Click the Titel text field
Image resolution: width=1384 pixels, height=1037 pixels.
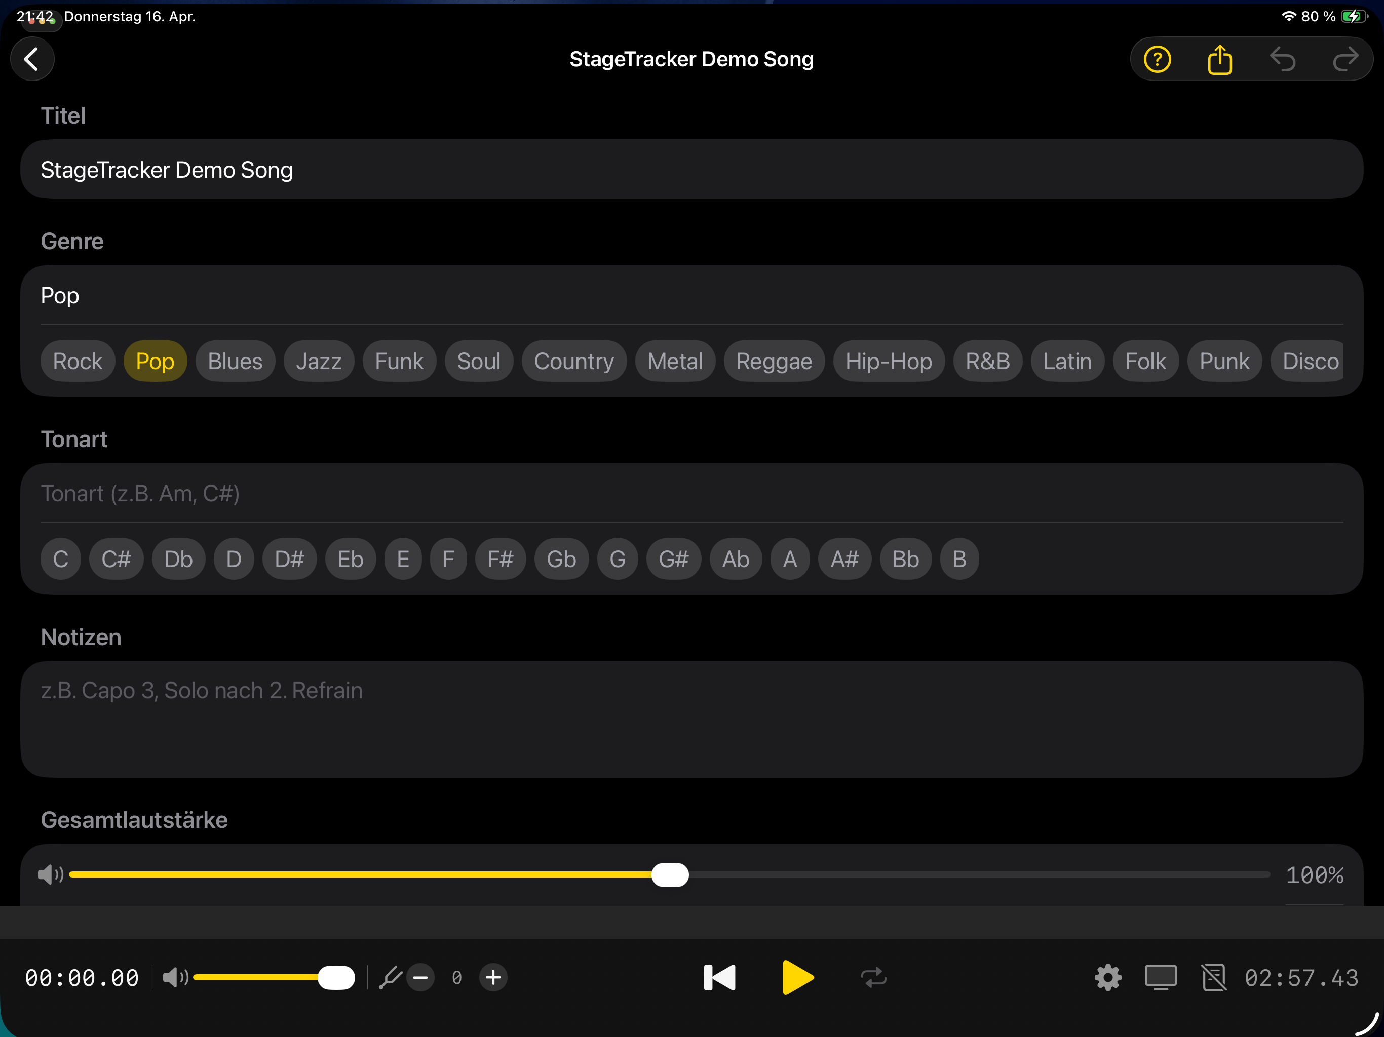pos(692,170)
